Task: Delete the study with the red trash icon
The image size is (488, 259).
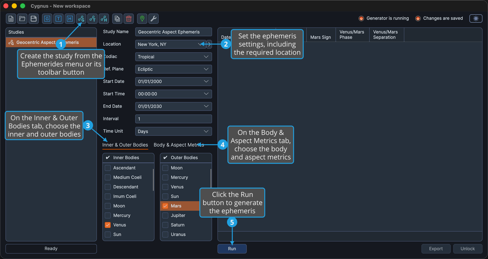Action: (129, 19)
